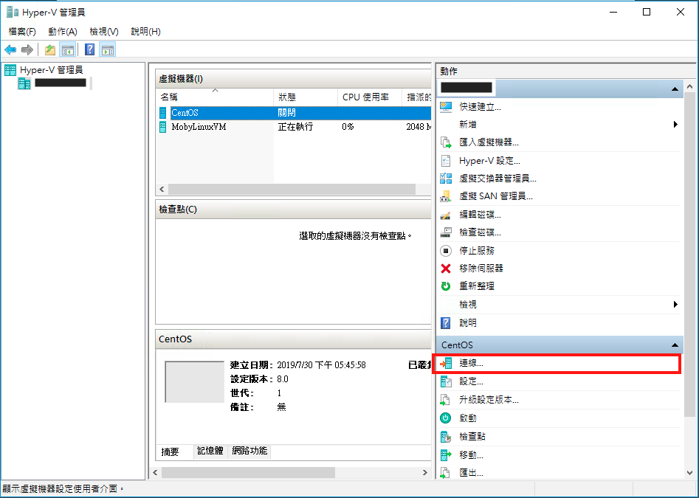This screenshot has height=498, width=699.
Task: Click the 虛擬交換器管理員 action icon
Action: [446, 179]
